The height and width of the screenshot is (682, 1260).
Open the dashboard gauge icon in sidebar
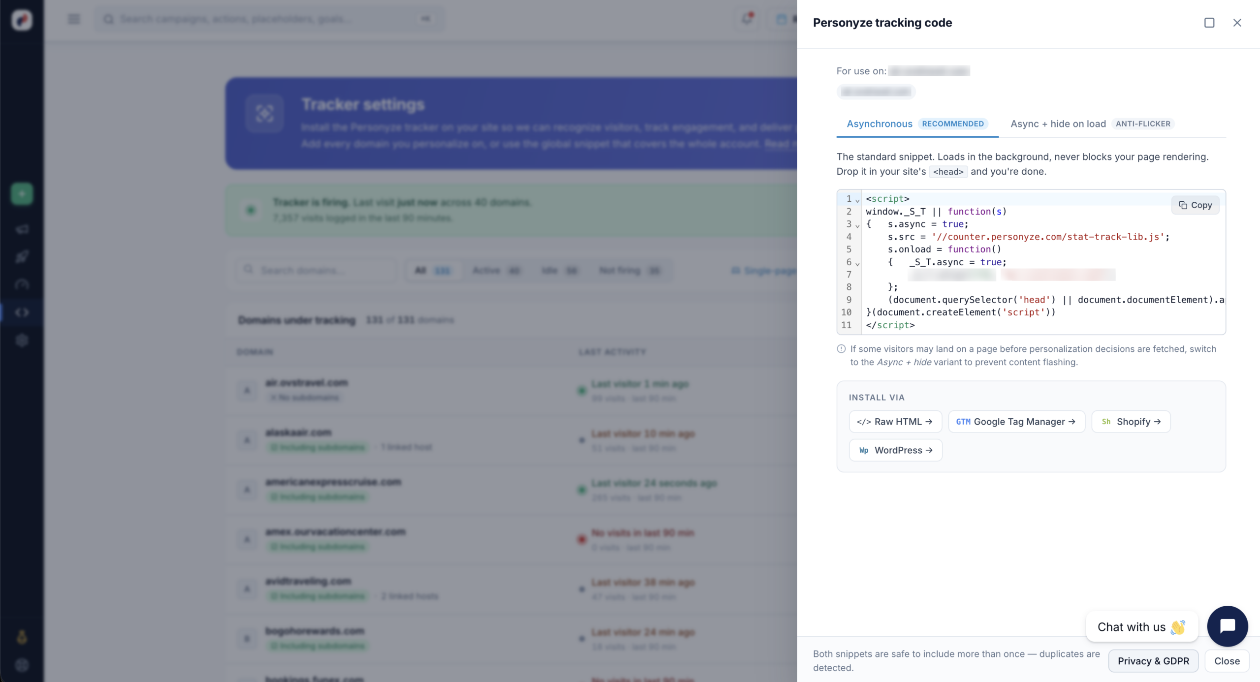[x=22, y=284]
